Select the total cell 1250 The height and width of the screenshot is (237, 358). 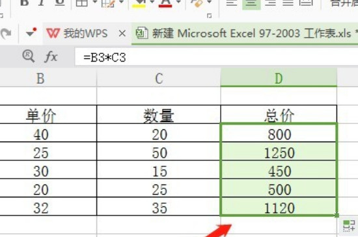coord(279,152)
